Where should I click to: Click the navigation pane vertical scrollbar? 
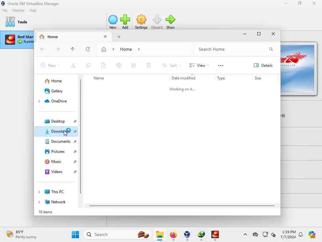80,136
